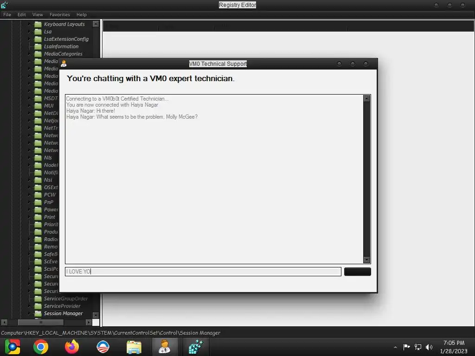The image size is (475, 356).
Task: Click the Session Manager open-folder icon
Action: click(38, 313)
